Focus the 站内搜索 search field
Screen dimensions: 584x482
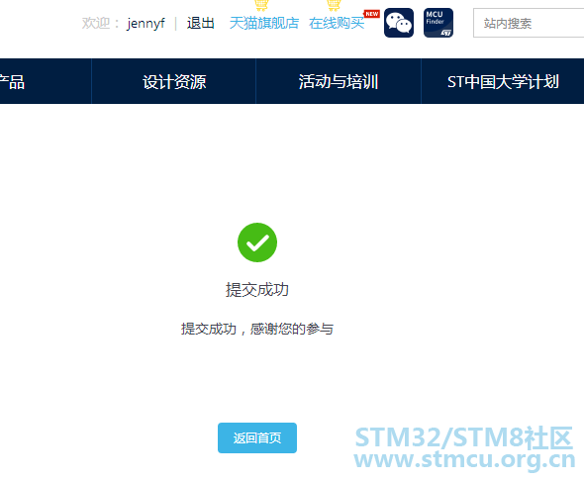[x=529, y=23]
